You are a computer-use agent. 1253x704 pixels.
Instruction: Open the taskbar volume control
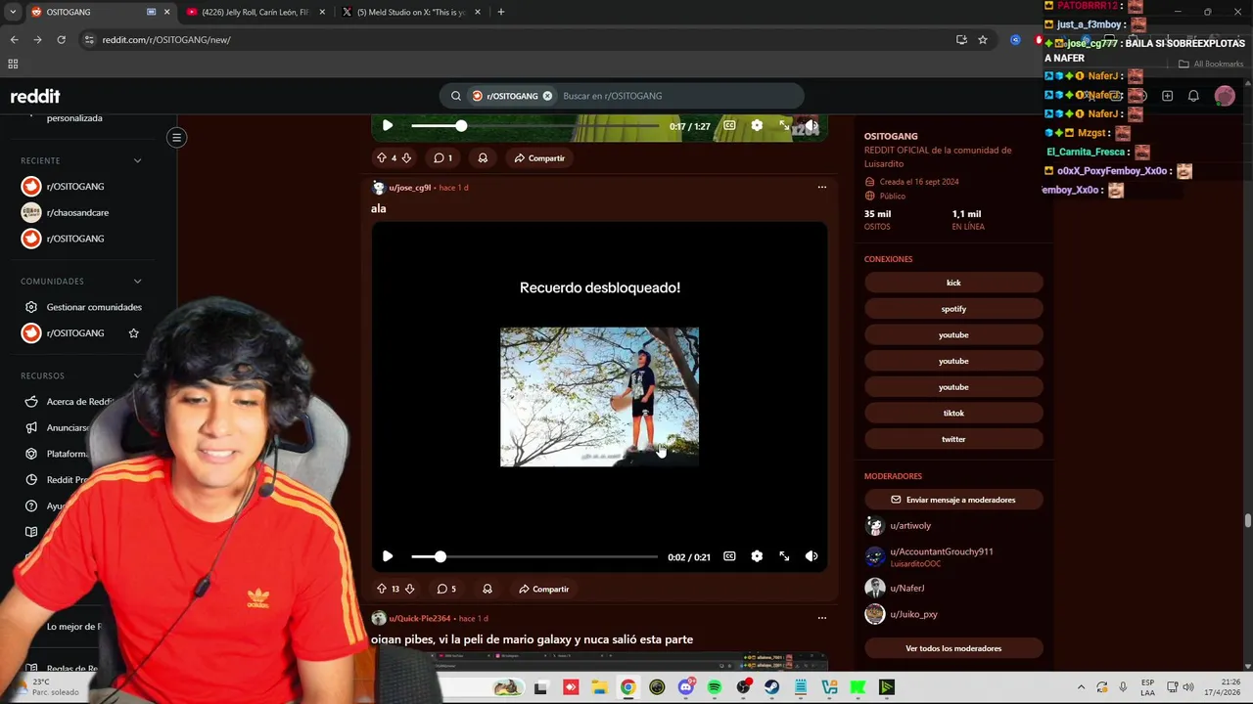click(x=1187, y=687)
